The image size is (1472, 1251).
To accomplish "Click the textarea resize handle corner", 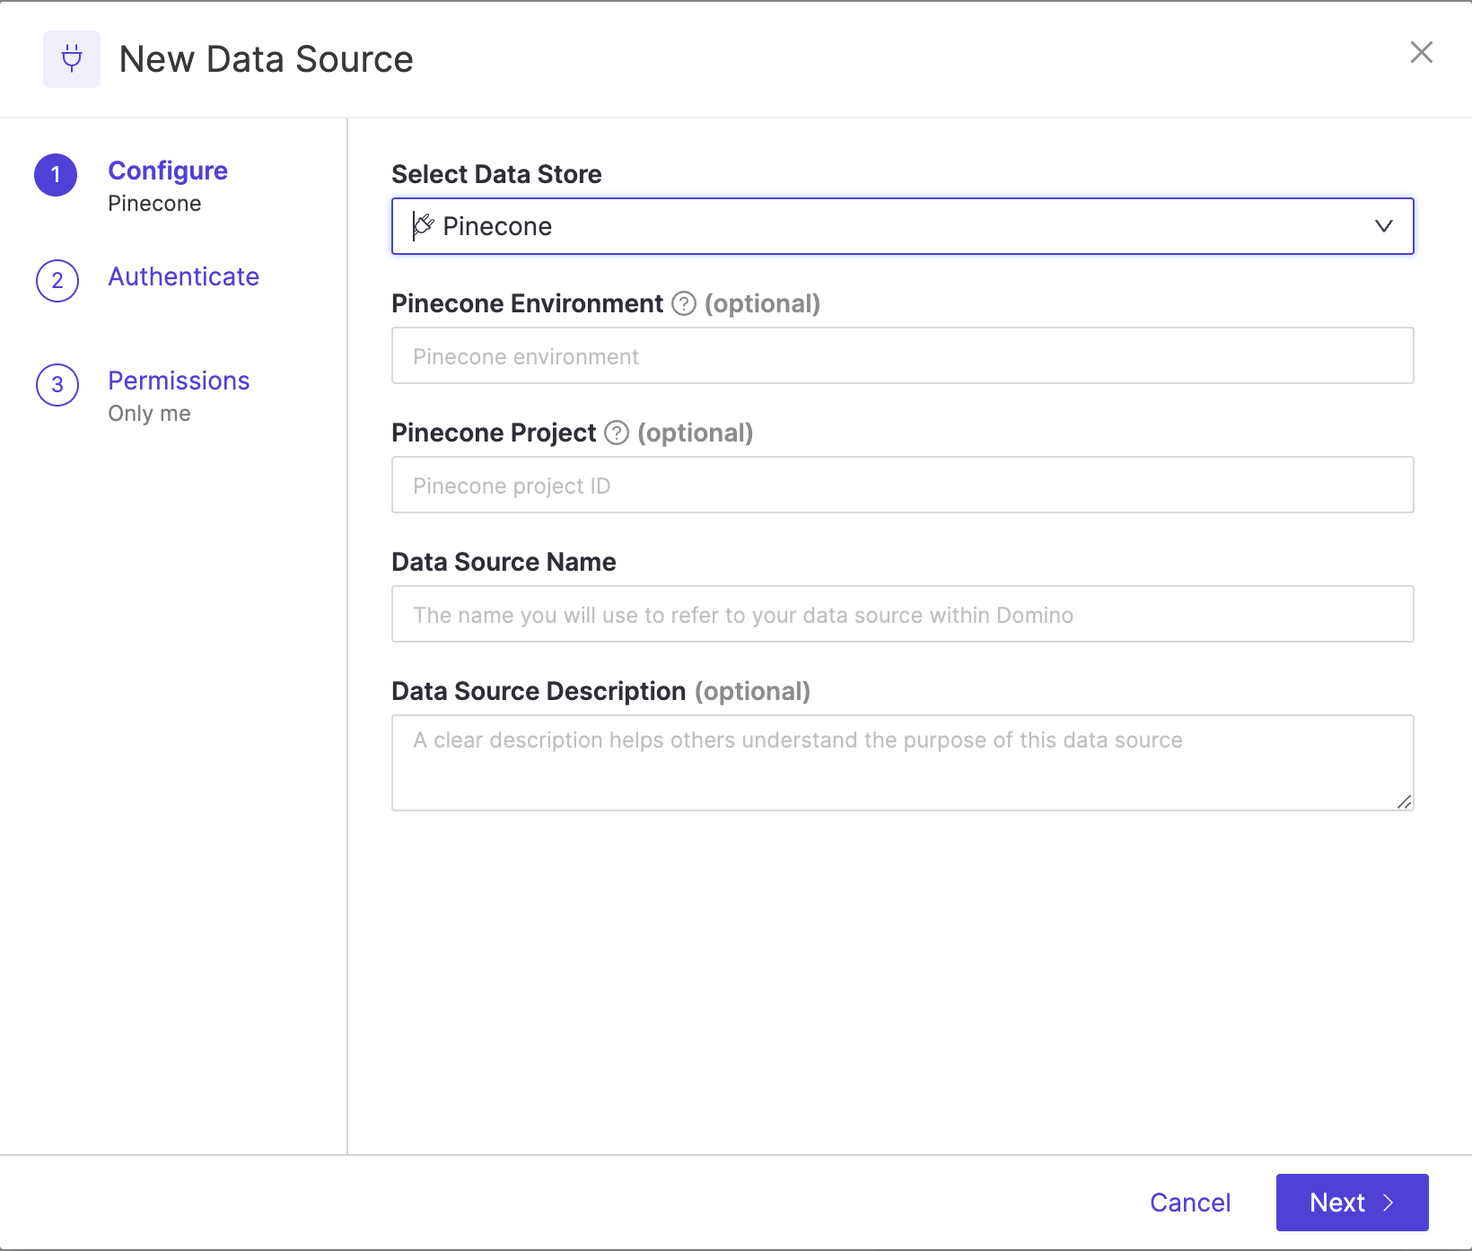I will 1405,801.
